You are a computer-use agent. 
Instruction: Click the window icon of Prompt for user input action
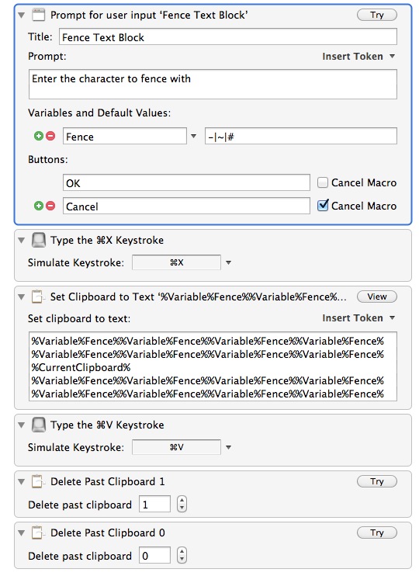[39, 15]
